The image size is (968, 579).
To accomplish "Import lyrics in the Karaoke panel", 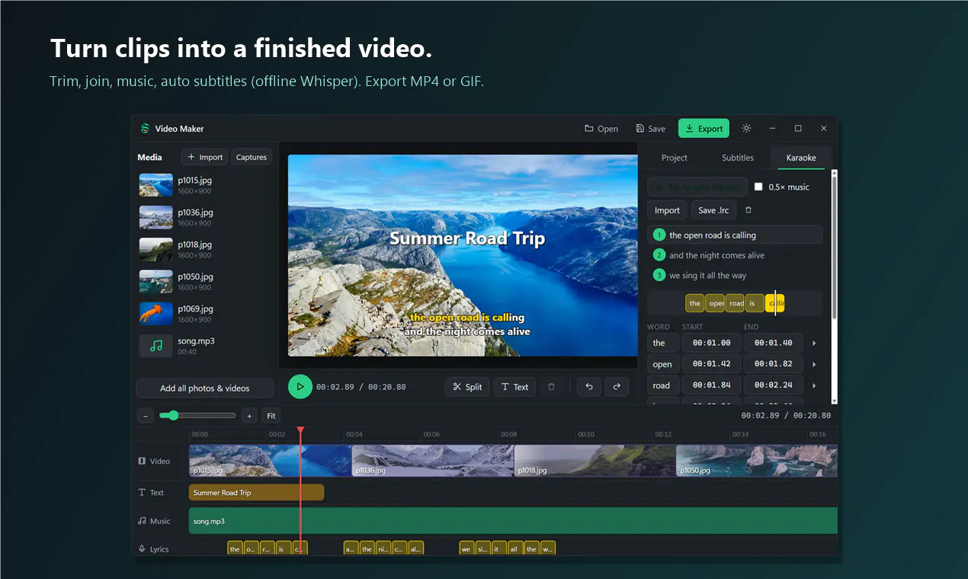I will [667, 210].
